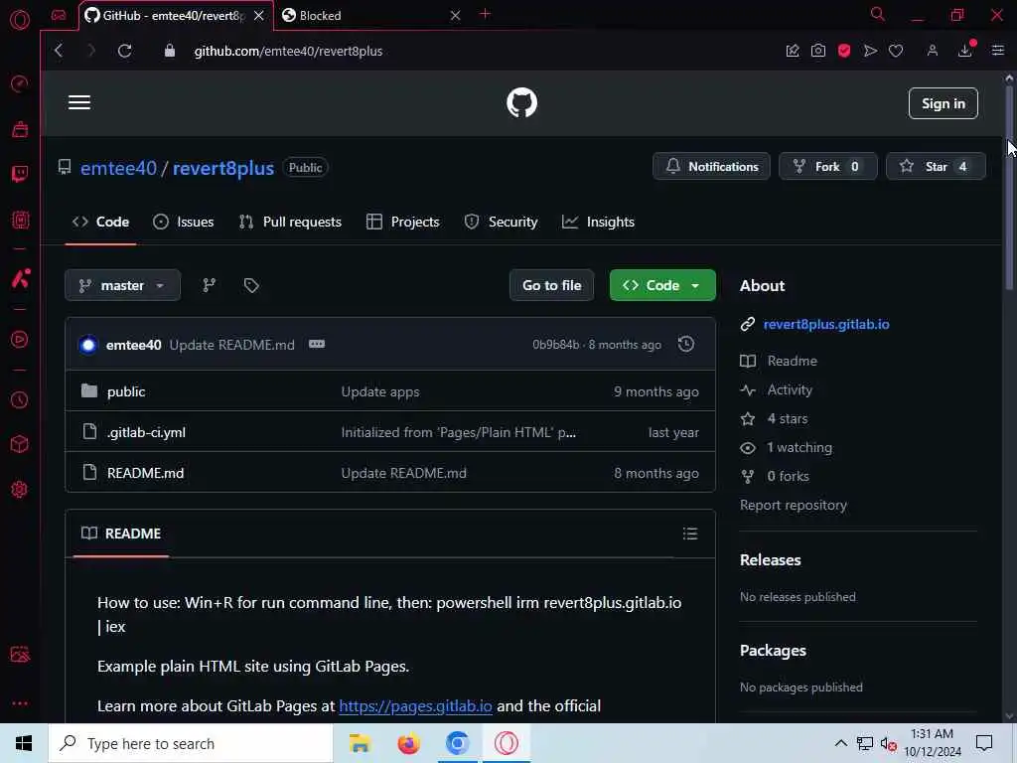Open the player icon in sidebar
Image resolution: width=1017 pixels, height=763 pixels.
[x=20, y=340]
